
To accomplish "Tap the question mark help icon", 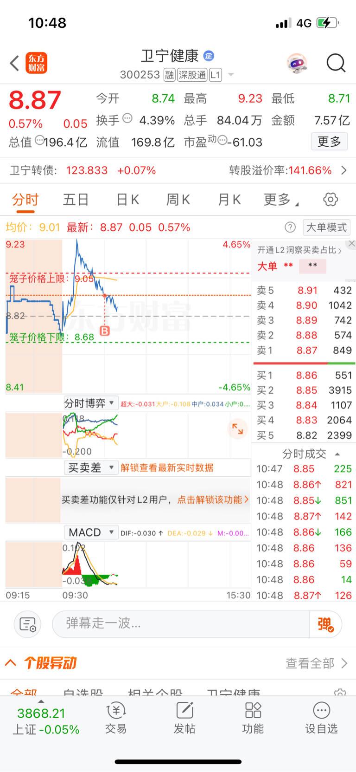I will 290,227.
